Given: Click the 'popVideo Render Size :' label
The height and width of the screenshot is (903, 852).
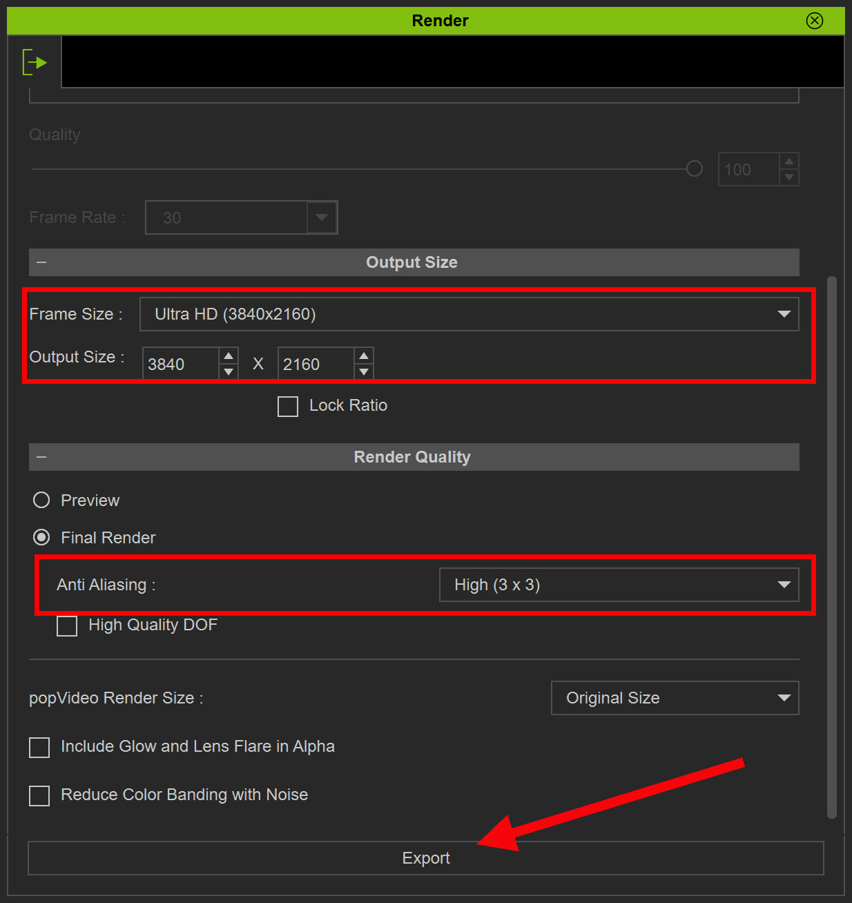Looking at the screenshot, I should click(x=116, y=698).
